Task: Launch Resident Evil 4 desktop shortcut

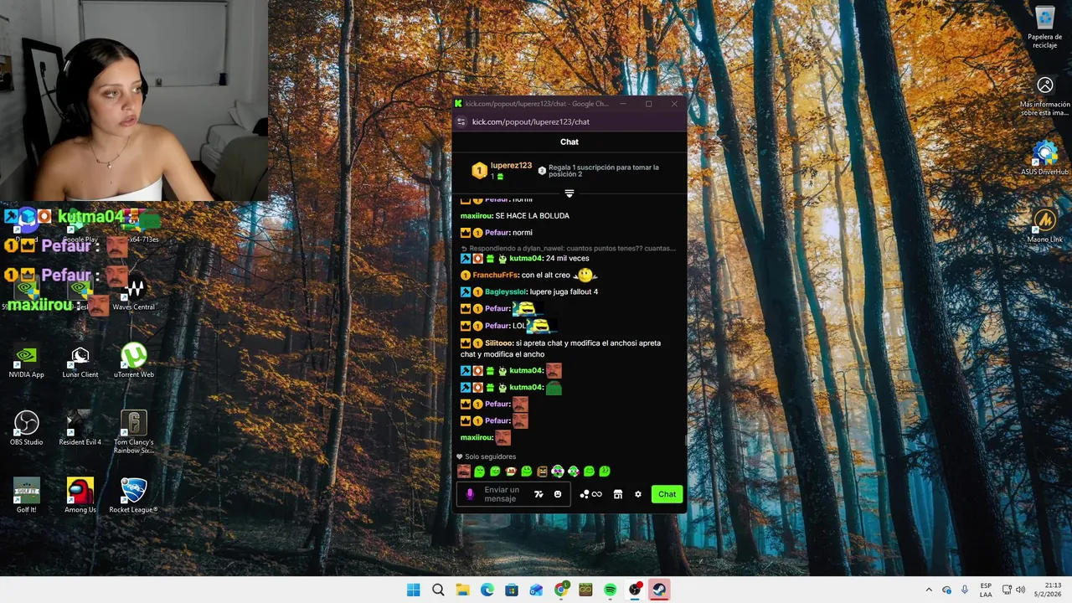Action: [x=80, y=429]
